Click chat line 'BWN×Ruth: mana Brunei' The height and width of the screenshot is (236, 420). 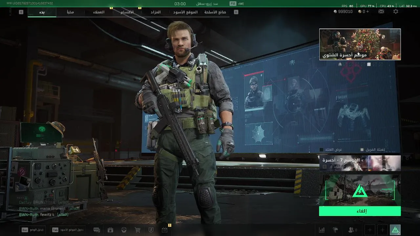(x=49, y=208)
